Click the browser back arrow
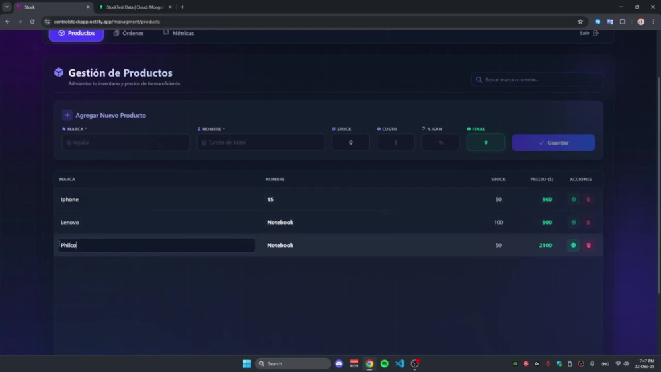 (7, 22)
